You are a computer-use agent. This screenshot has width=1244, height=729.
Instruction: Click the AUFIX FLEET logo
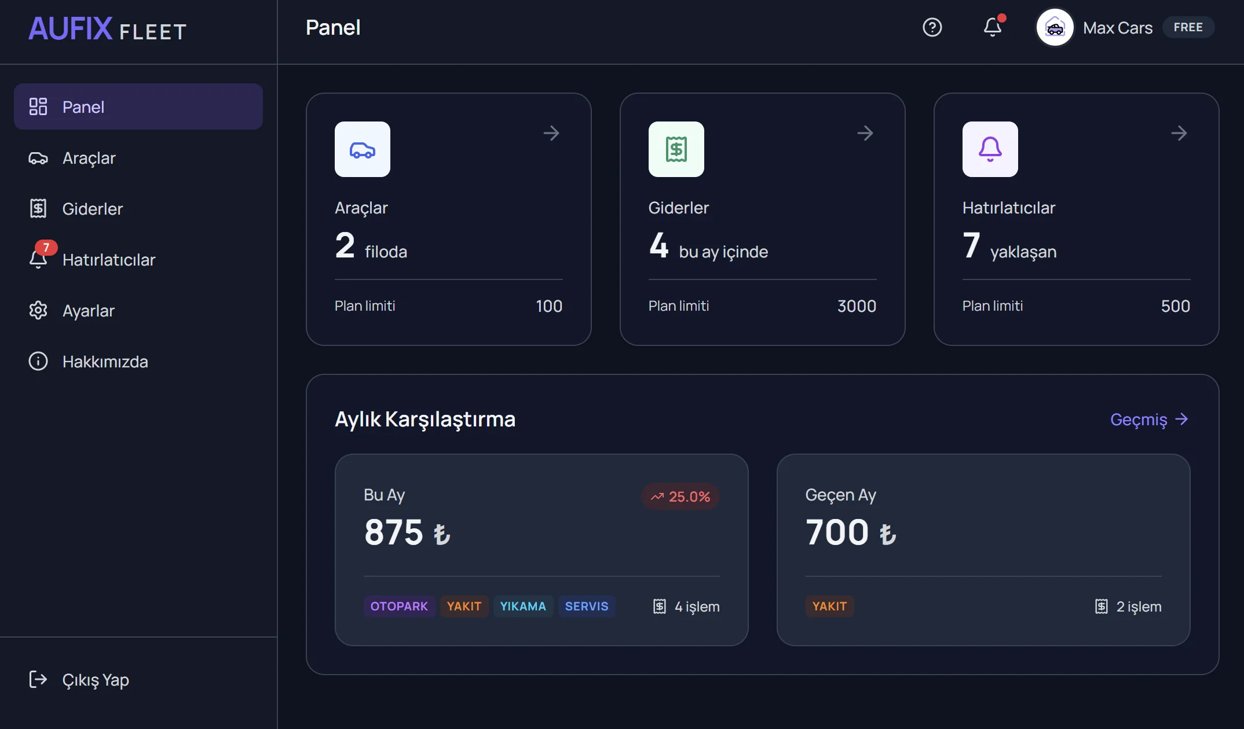click(x=108, y=29)
